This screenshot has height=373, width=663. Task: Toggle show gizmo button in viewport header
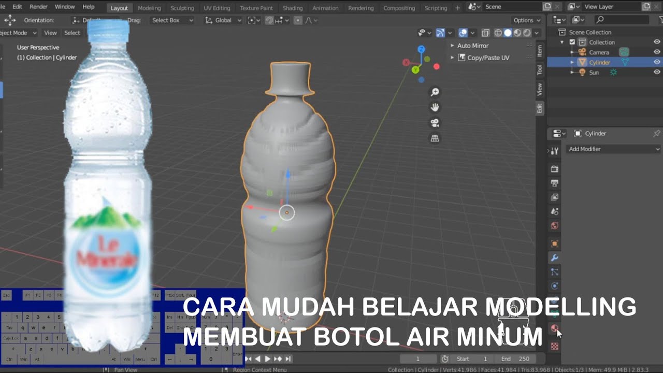440,33
